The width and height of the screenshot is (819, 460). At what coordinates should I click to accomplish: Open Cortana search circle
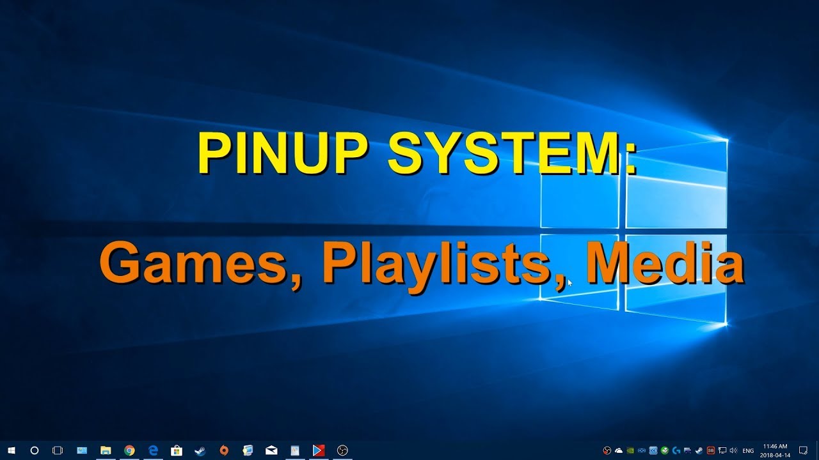[35, 450]
